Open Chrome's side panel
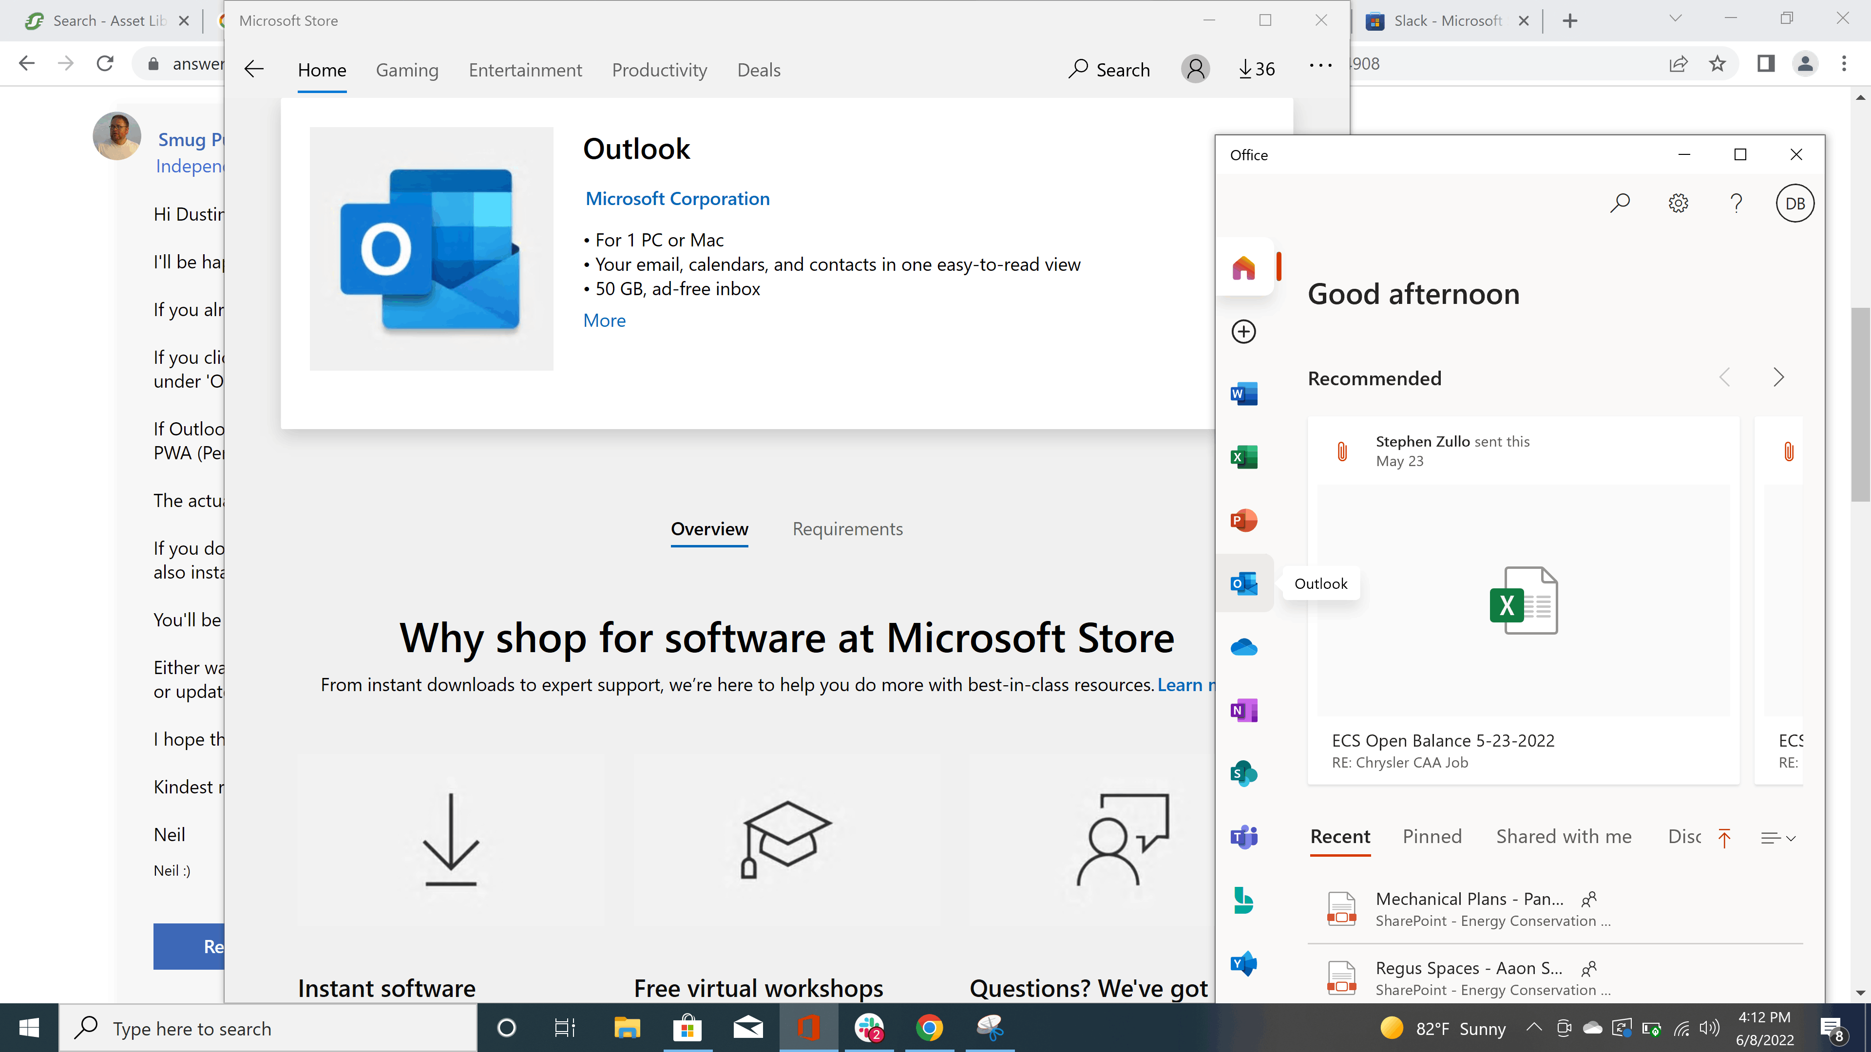The image size is (1871, 1052). point(1766,64)
